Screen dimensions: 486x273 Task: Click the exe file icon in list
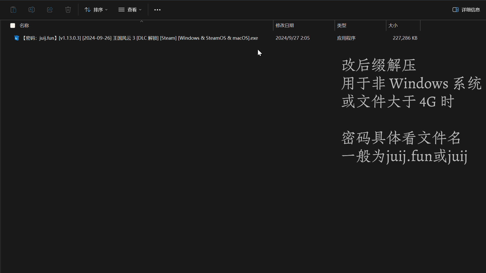click(16, 38)
